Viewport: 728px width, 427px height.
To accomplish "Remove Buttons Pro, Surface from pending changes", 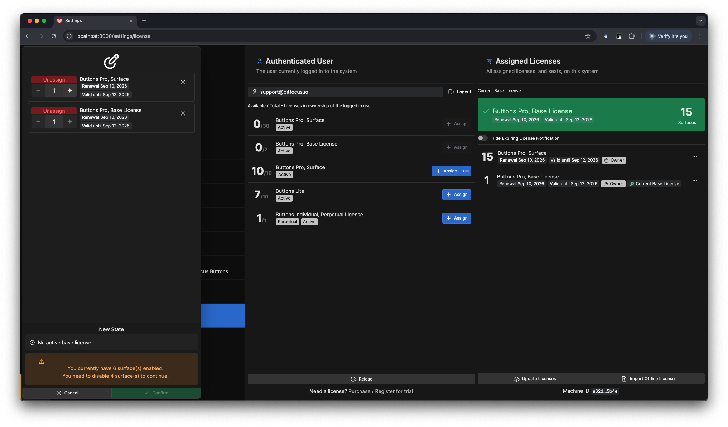I will pos(183,82).
